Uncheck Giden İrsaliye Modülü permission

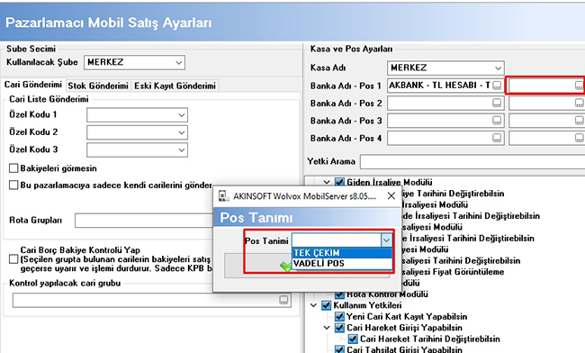(x=339, y=182)
